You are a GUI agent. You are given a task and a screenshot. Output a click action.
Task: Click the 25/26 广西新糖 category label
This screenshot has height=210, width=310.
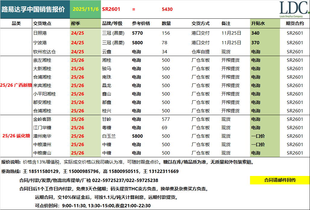click(x=16, y=85)
